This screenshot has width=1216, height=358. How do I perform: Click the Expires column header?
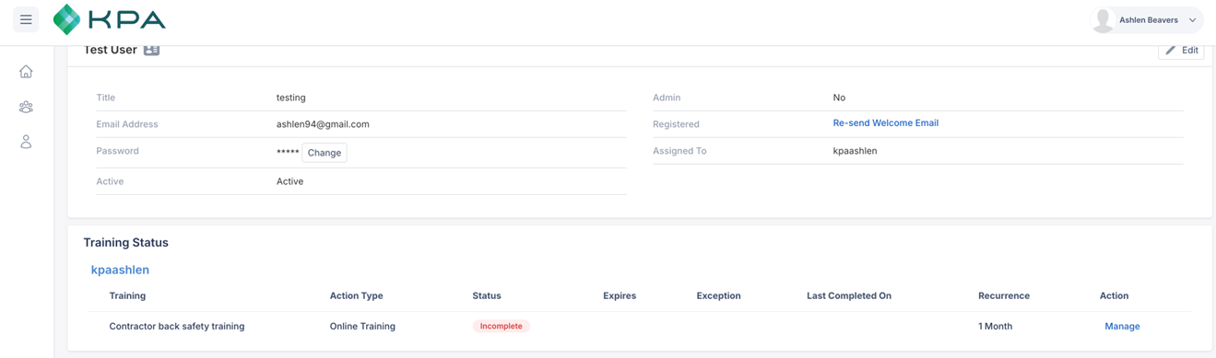pos(620,295)
